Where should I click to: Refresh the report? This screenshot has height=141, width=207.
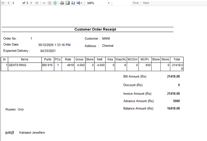(x=55, y=3)
